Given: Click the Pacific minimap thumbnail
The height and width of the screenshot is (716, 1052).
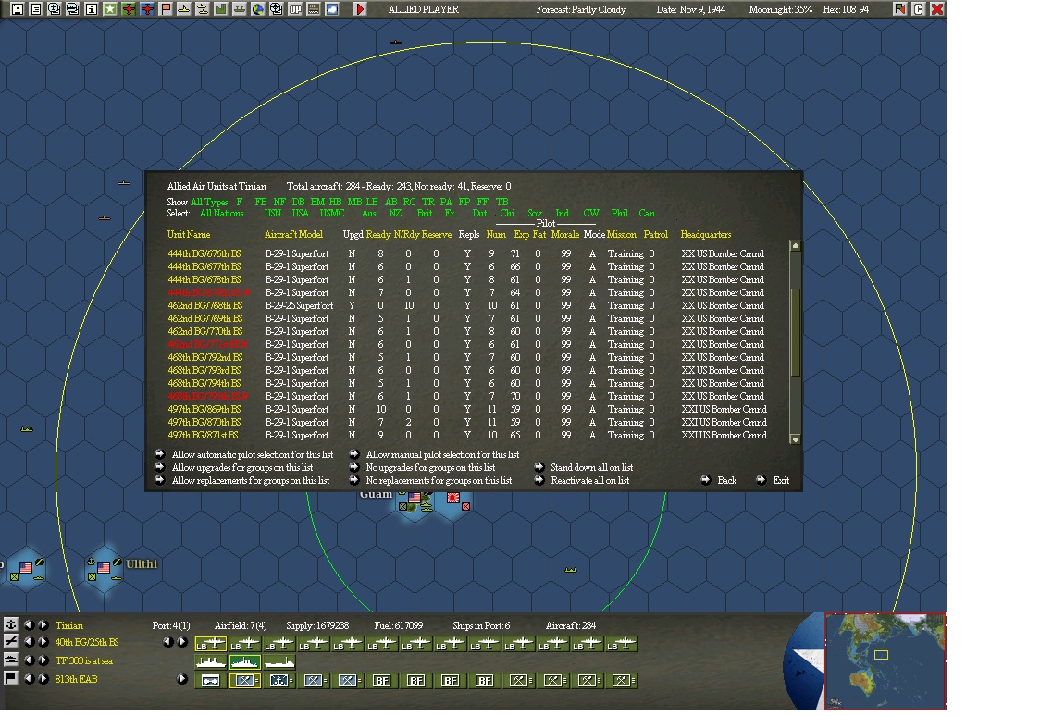Looking at the screenshot, I should tap(885, 660).
